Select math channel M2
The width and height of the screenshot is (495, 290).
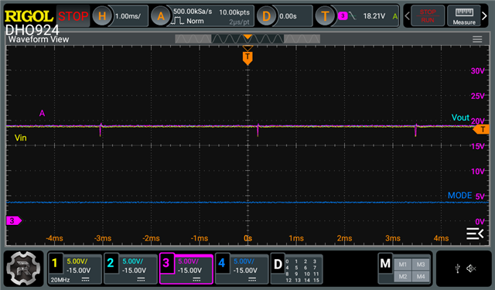pyautogui.click(x=402, y=276)
